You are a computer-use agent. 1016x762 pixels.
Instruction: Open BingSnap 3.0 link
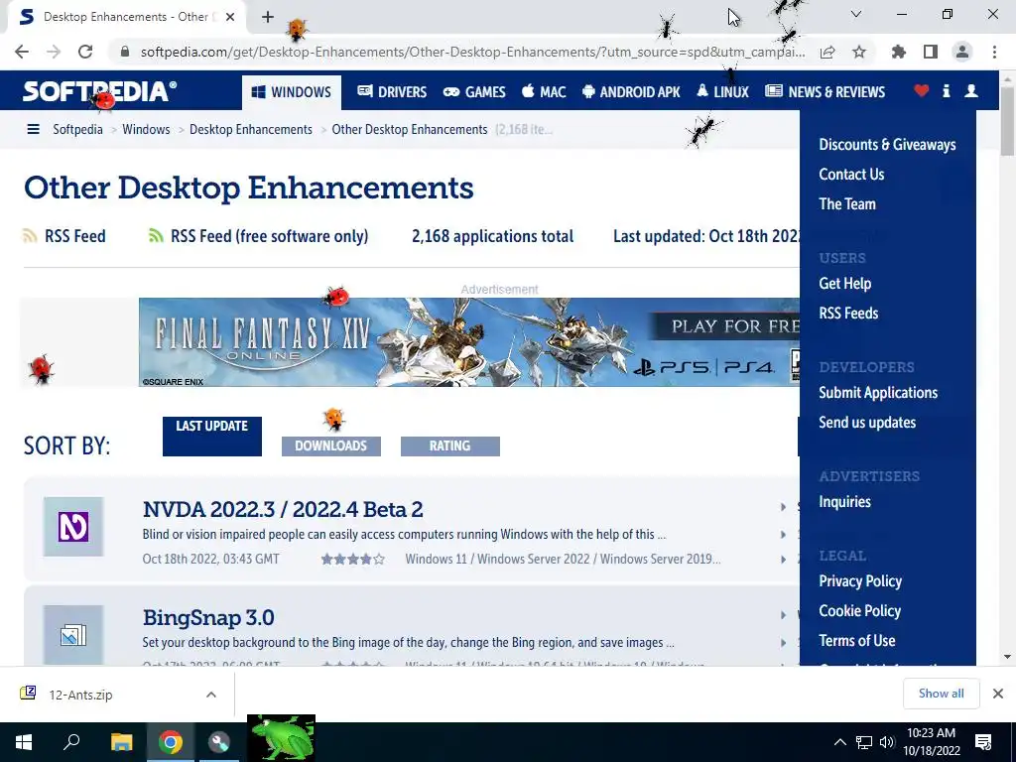coord(208,617)
